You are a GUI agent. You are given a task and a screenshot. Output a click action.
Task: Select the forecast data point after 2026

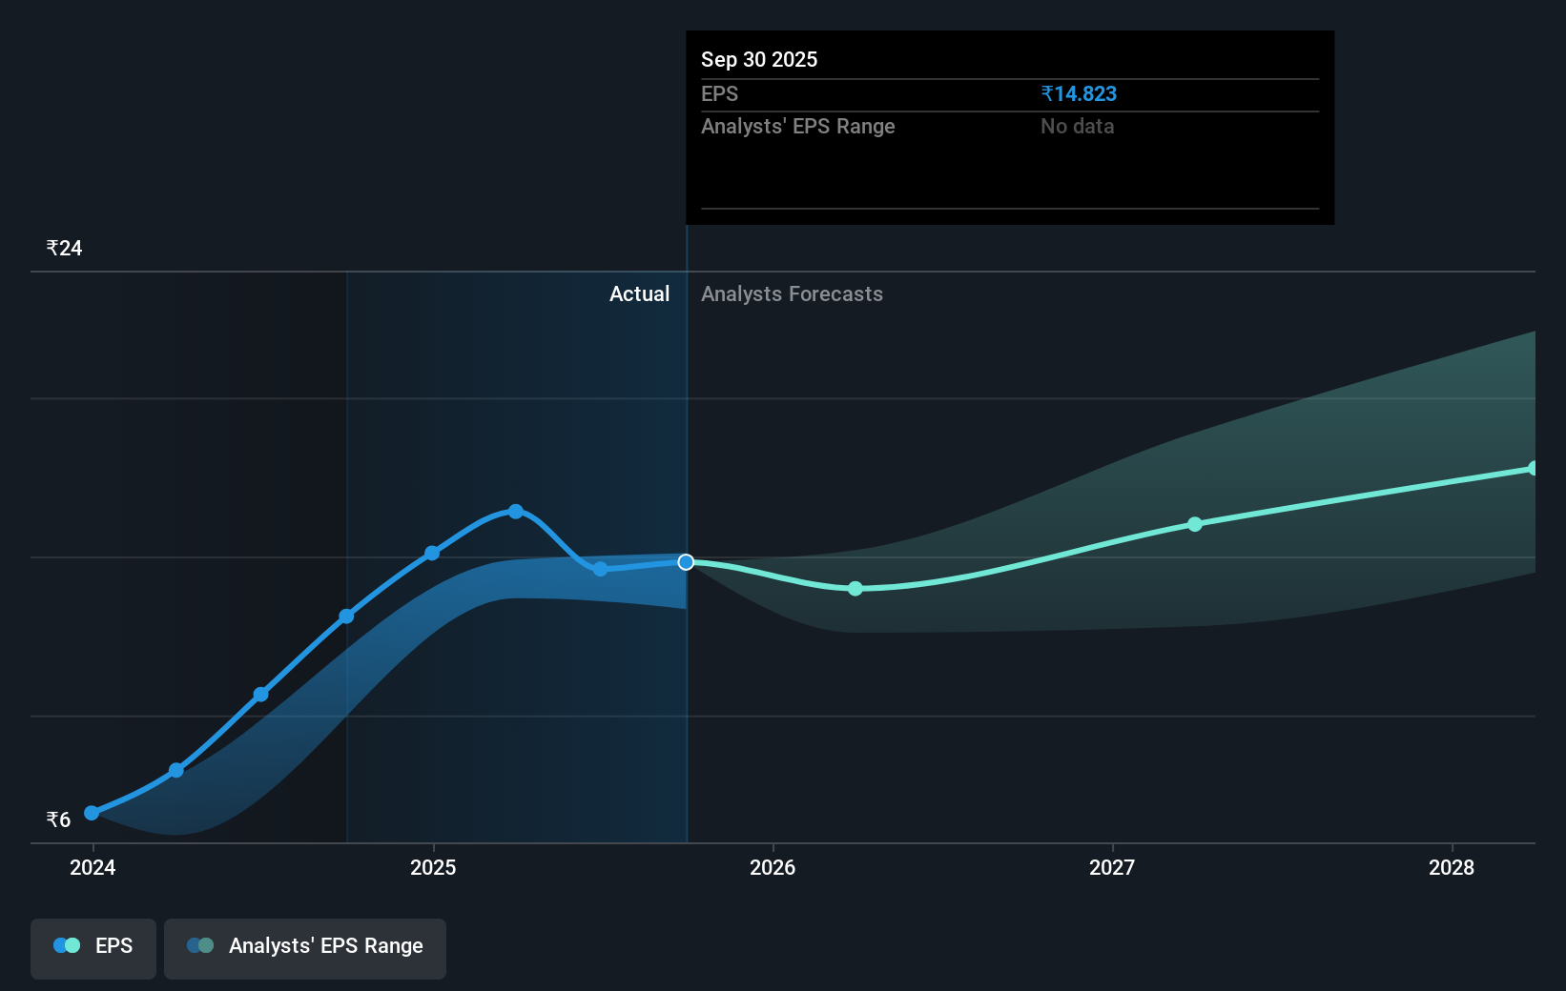[855, 589]
